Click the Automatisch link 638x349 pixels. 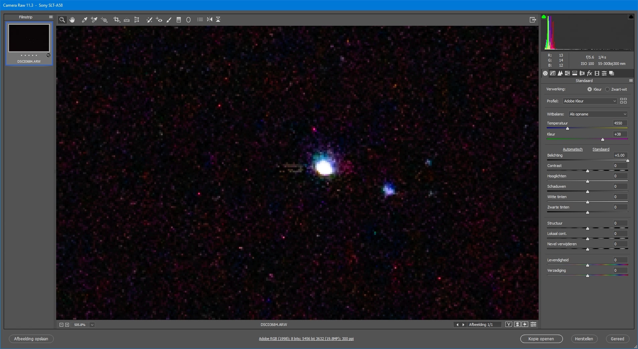[572, 149]
